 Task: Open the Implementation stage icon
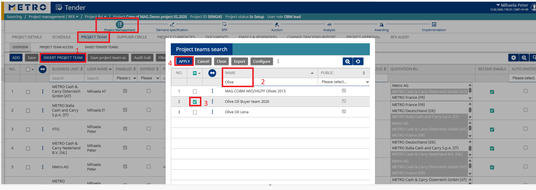tap(434, 24)
